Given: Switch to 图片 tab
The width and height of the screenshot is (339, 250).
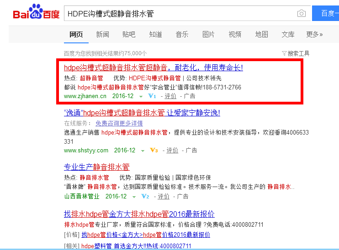Looking at the screenshot, I should pos(208,34).
